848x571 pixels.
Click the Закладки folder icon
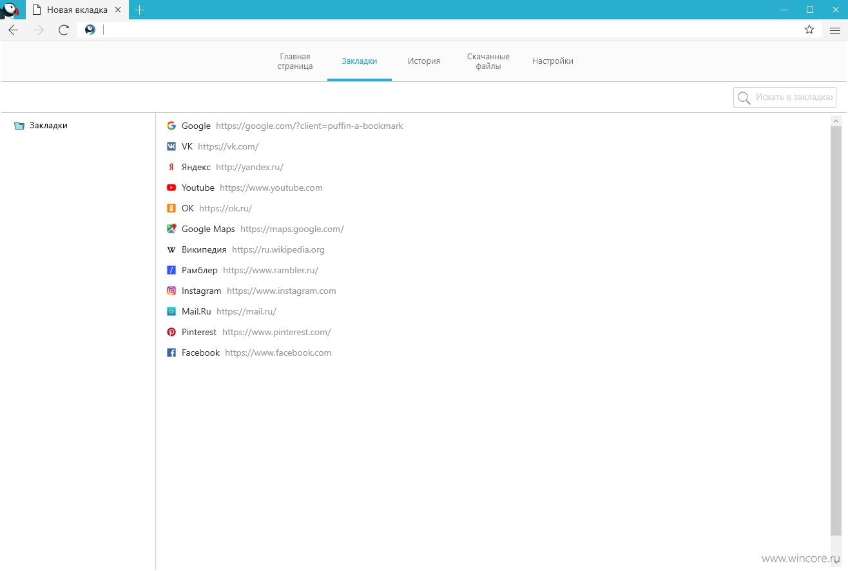point(19,126)
